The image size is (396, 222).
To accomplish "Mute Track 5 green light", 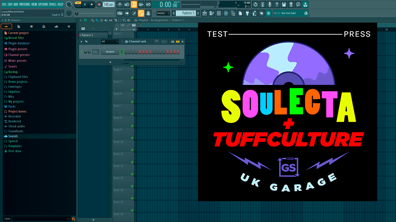I will (x=132, y=90).
